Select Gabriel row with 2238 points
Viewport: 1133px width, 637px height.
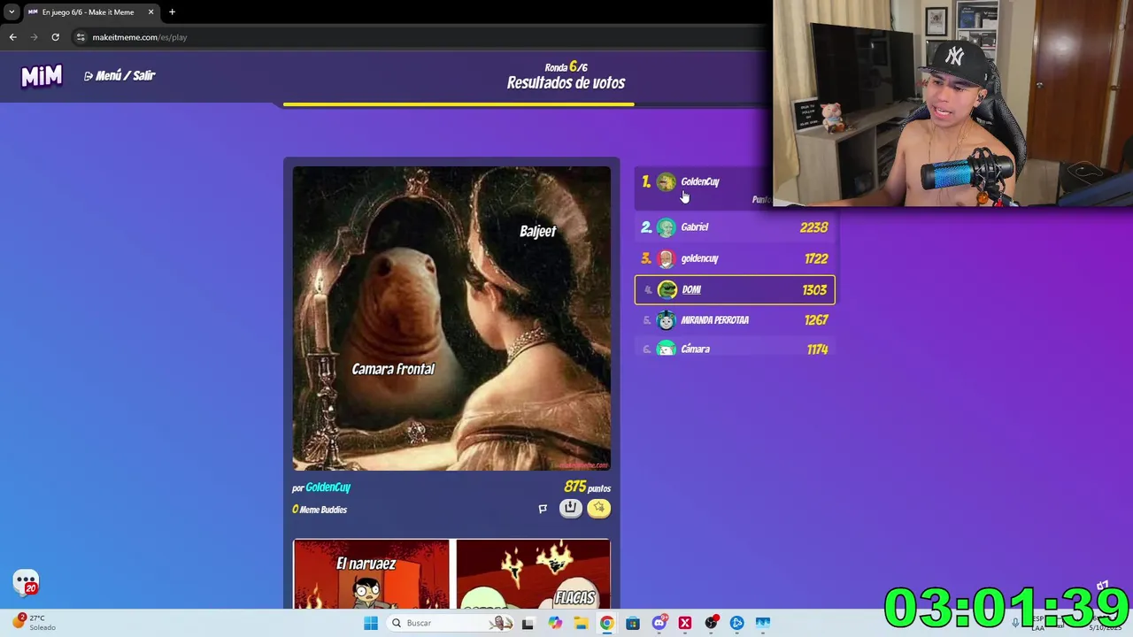[x=735, y=227]
